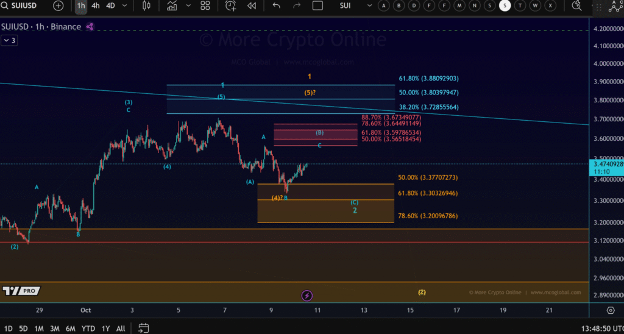Click the purple lightning bolt icon
This screenshot has width=624, height=334.
coord(307,296)
